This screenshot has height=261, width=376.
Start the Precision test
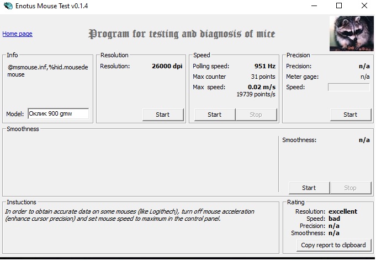pos(351,115)
